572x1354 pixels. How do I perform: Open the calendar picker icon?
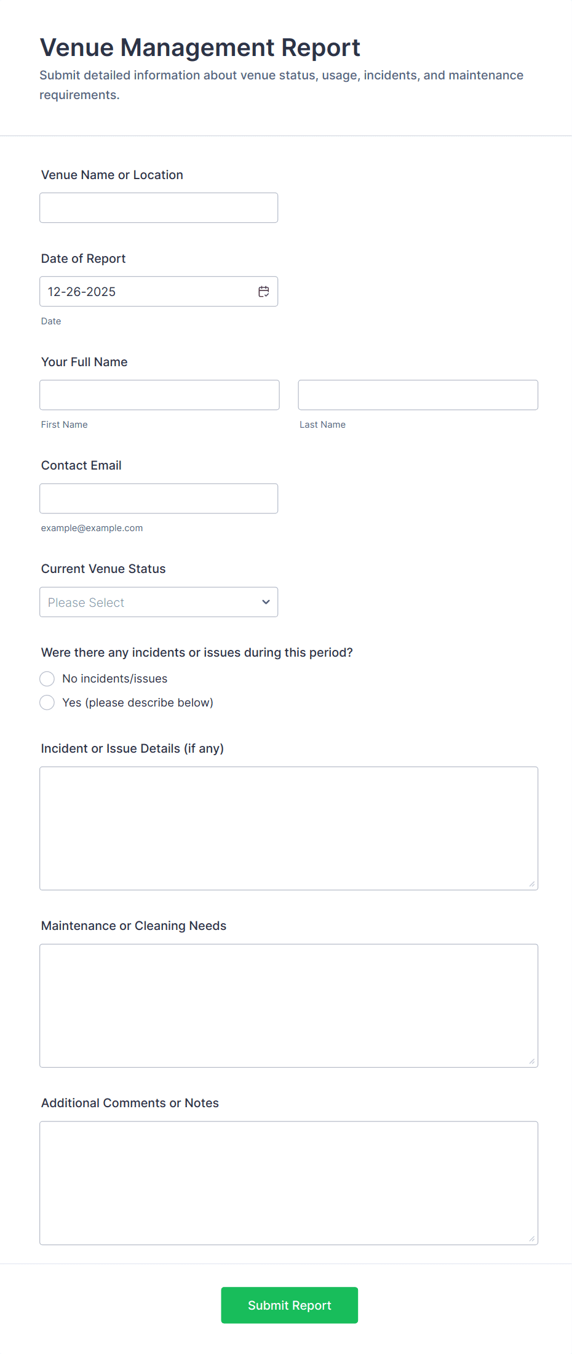pos(264,292)
